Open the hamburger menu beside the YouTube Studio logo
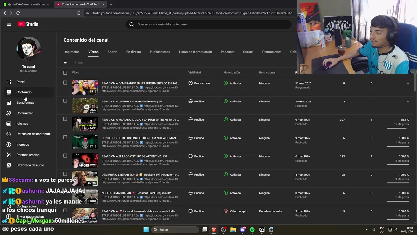This screenshot has height=235, width=417. click(x=9, y=24)
